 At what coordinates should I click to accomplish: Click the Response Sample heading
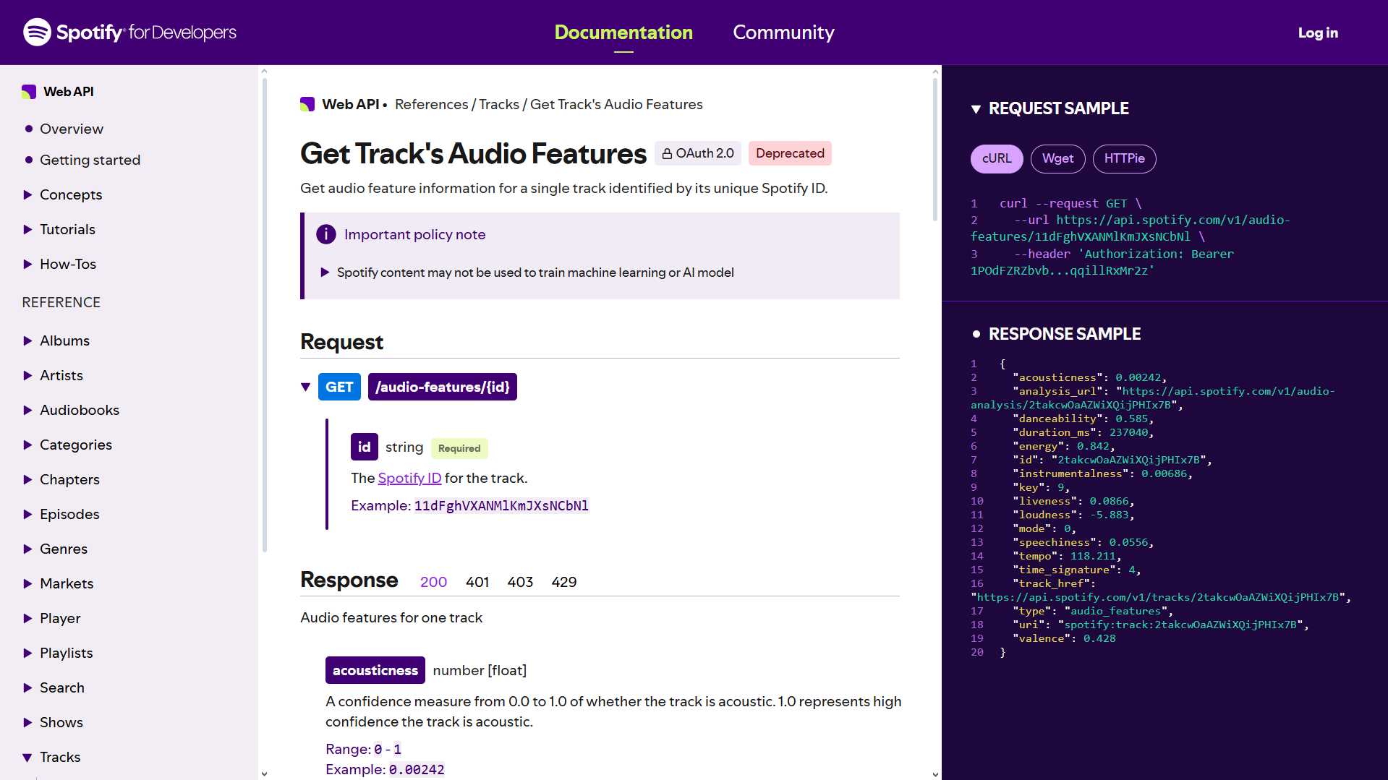tap(1065, 334)
